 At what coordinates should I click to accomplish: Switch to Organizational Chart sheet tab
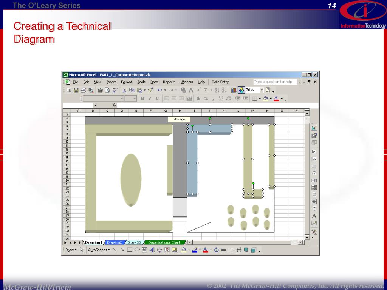(x=164, y=242)
